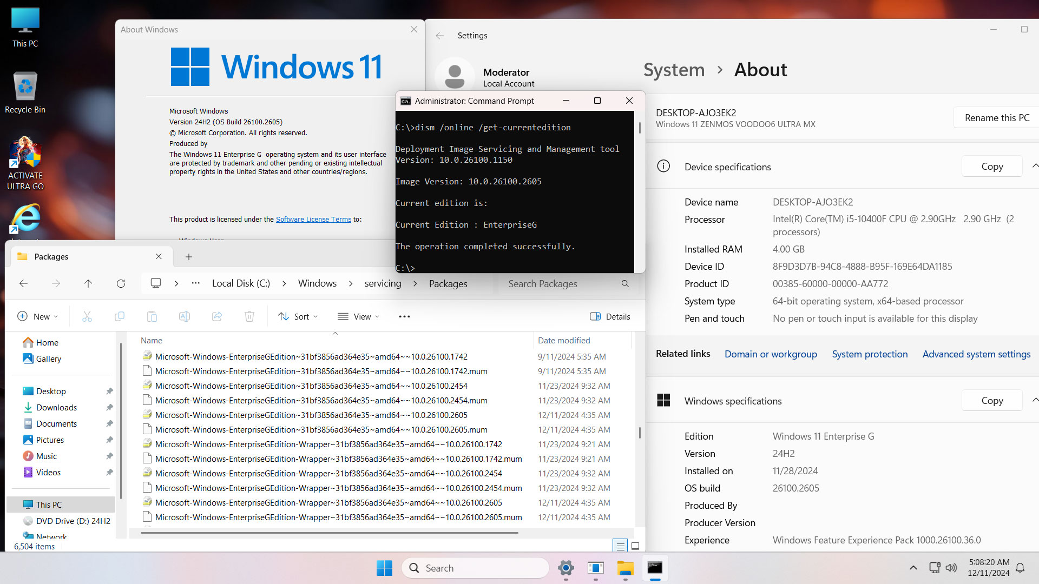Refresh the Packages folder view
1039x584 pixels.
pos(121,283)
